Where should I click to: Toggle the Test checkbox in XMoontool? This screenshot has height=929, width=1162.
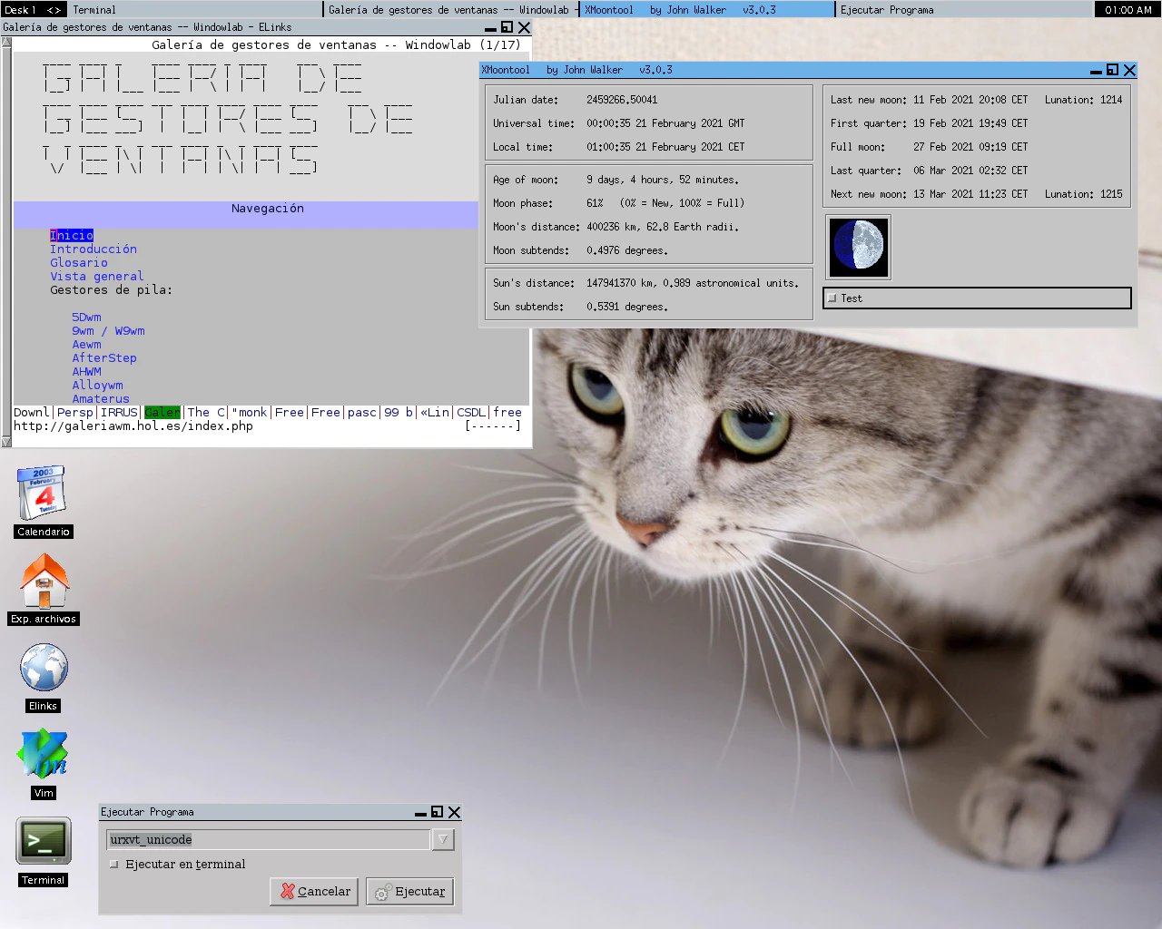click(832, 298)
